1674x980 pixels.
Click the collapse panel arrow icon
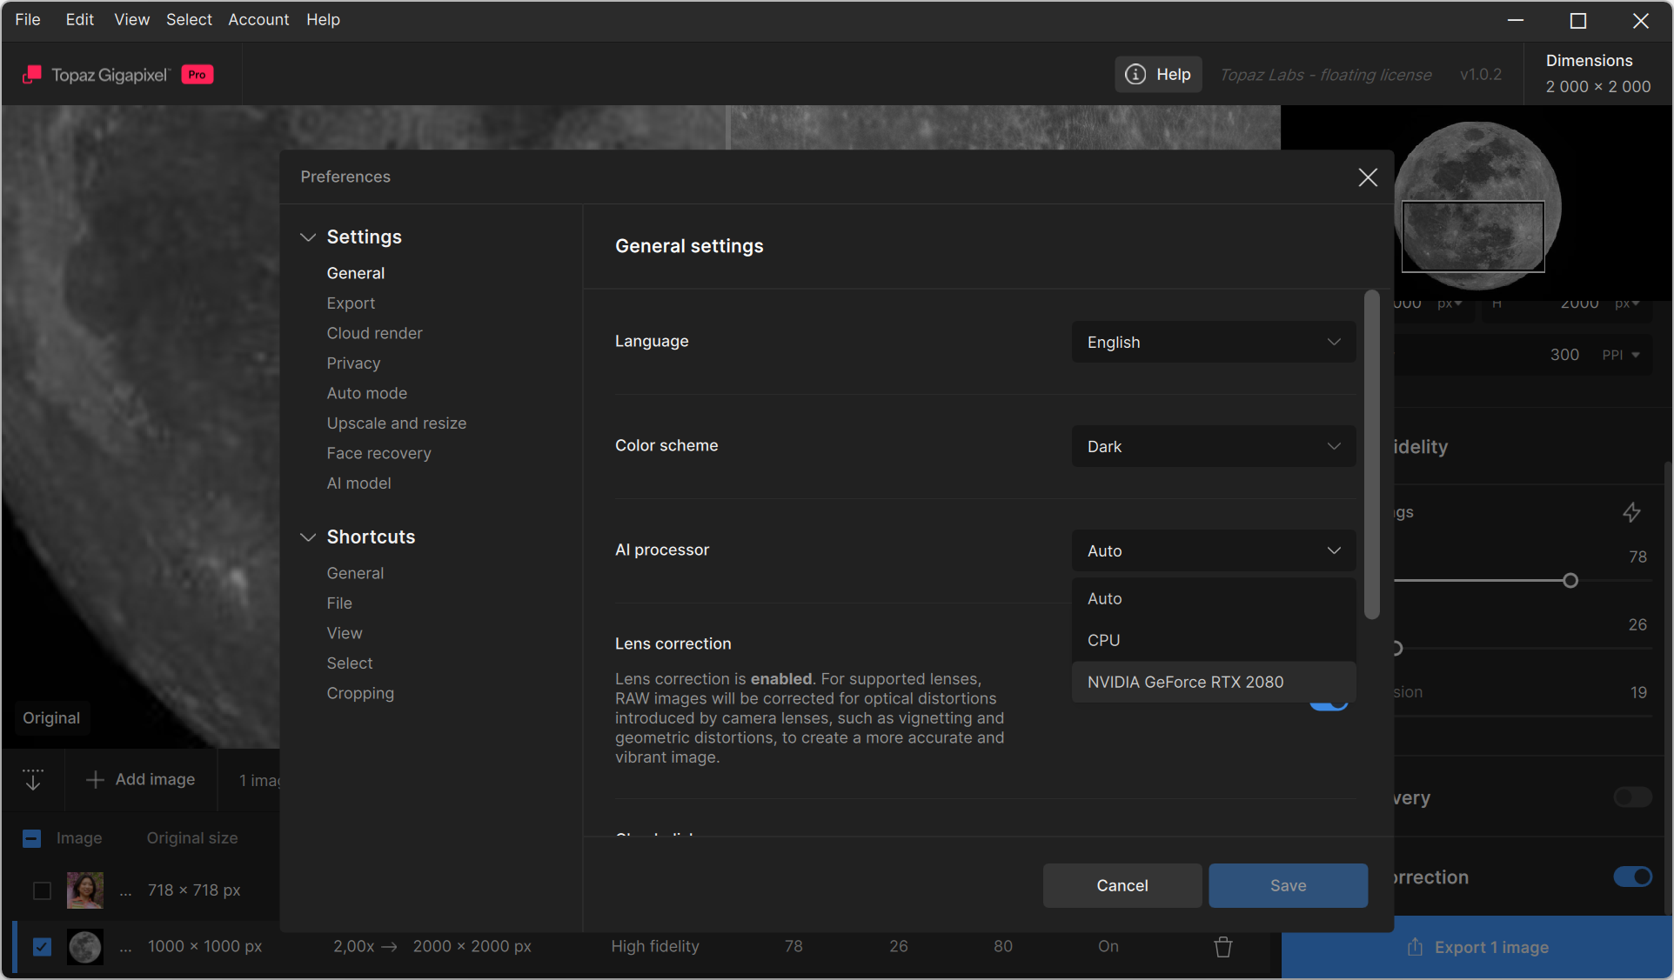(33, 779)
